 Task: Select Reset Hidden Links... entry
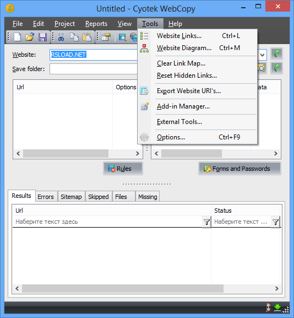pos(198,76)
